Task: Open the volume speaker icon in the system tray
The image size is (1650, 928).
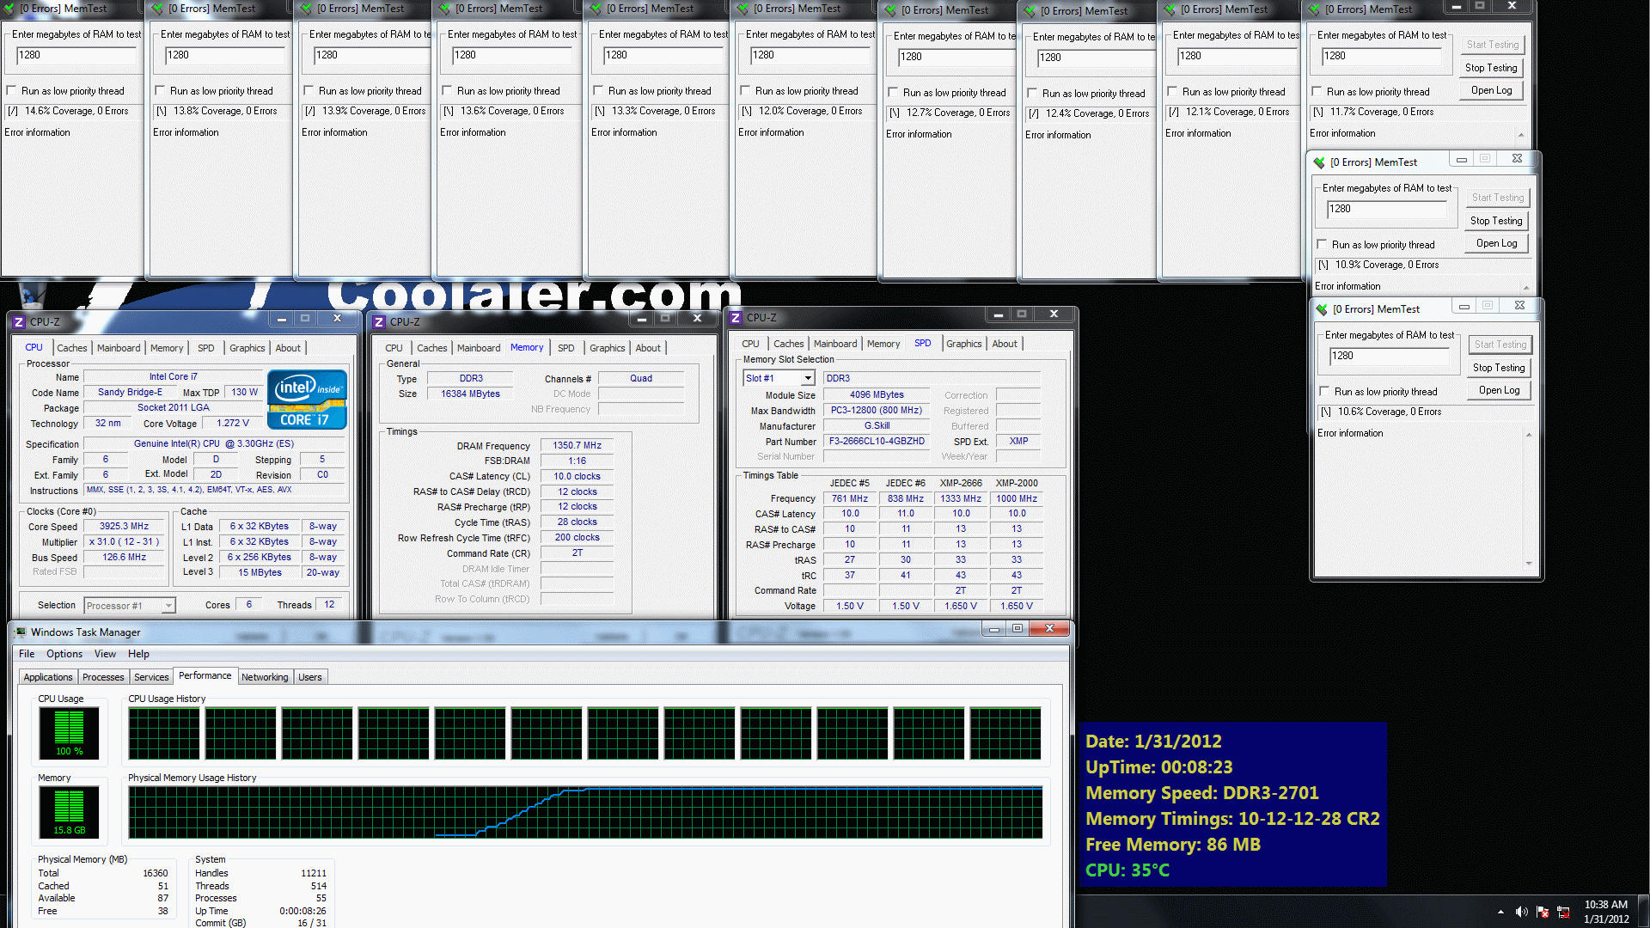Action: coord(1521,912)
